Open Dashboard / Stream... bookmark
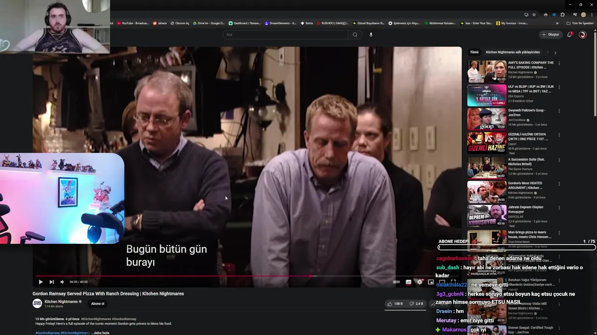This screenshot has height=335, width=597. pyautogui.click(x=244, y=23)
